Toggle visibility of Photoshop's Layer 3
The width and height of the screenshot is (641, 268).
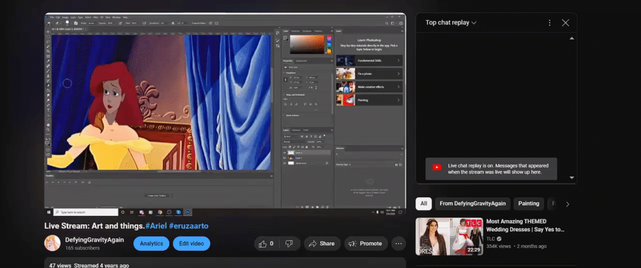click(285, 153)
